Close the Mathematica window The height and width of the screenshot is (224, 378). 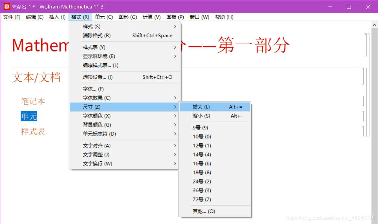click(x=368, y=7)
